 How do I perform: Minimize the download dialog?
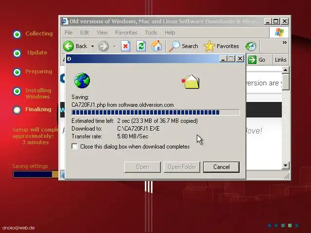pos(223,59)
